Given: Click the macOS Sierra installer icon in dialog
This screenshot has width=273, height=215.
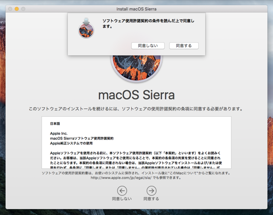Looking at the screenshot, I should point(86,28).
